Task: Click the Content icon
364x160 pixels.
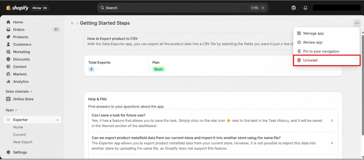Action: 8,67
